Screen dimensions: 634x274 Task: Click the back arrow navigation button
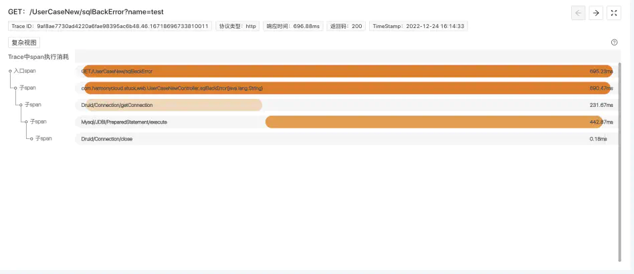point(578,13)
